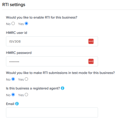Screen dimensions: 140x124
Task: Click the HMRC password label
Action: [x=19, y=53]
